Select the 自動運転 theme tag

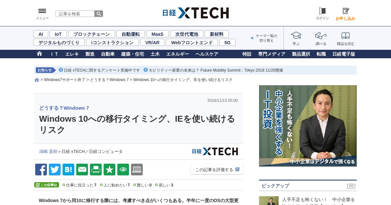click(131, 34)
